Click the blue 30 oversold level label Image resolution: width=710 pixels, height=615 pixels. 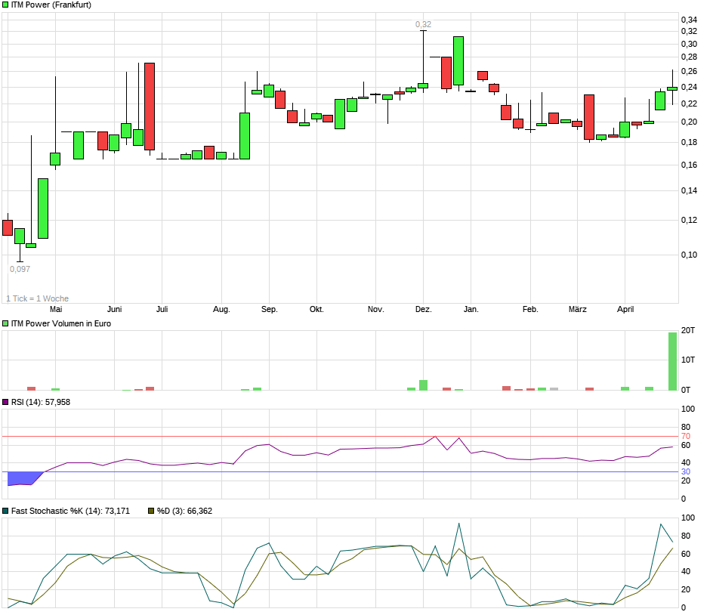[687, 472]
